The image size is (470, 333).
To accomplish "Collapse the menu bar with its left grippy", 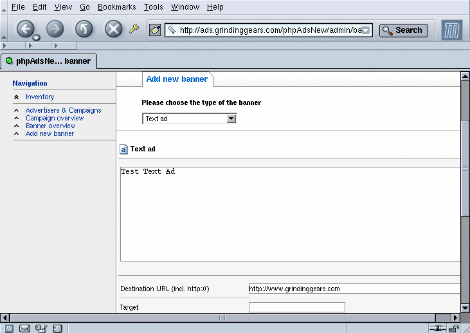I will [4, 7].
